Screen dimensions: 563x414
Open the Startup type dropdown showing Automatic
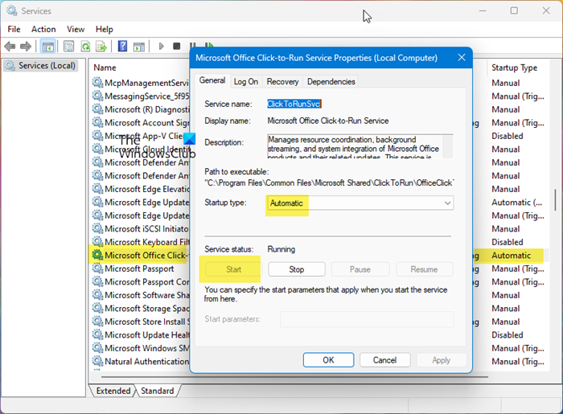point(360,203)
